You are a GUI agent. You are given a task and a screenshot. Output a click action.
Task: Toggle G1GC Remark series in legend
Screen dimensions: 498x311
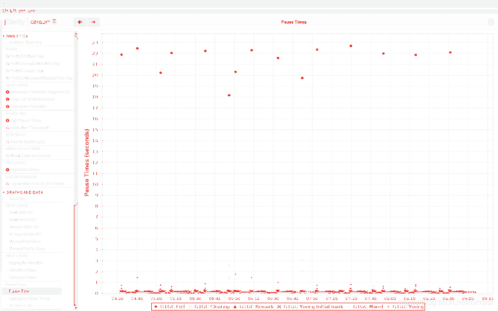[x=253, y=307]
